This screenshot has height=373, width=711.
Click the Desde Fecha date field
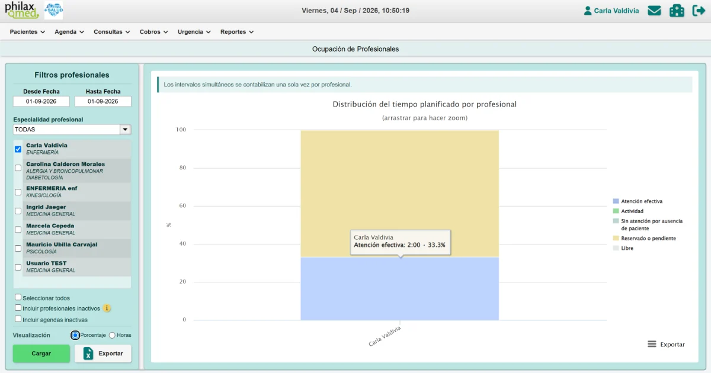click(41, 101)
